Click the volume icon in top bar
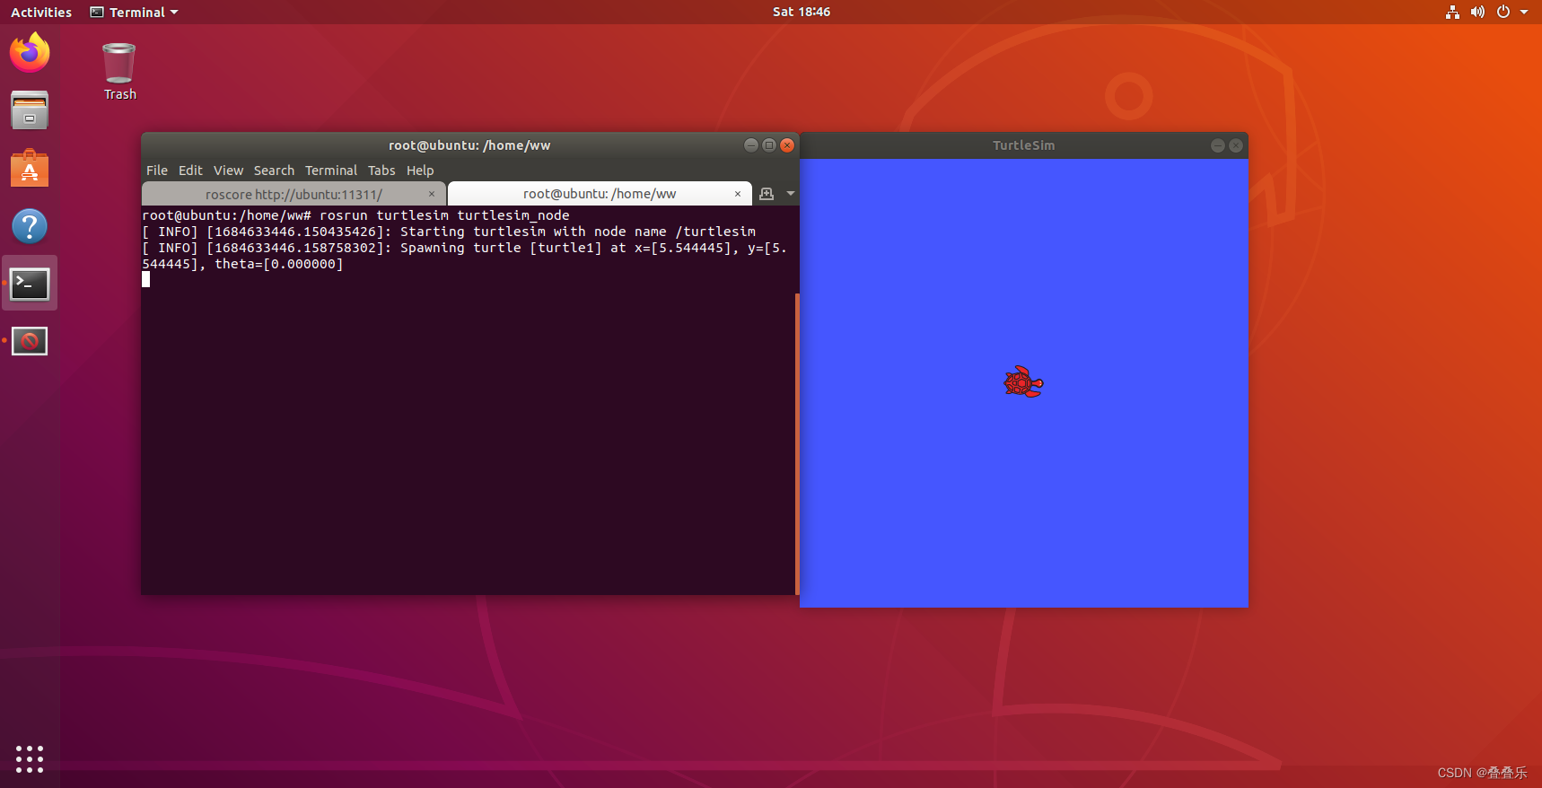Image resolution: width=1542 pixels, height=788 pixels. point(1477,12)
